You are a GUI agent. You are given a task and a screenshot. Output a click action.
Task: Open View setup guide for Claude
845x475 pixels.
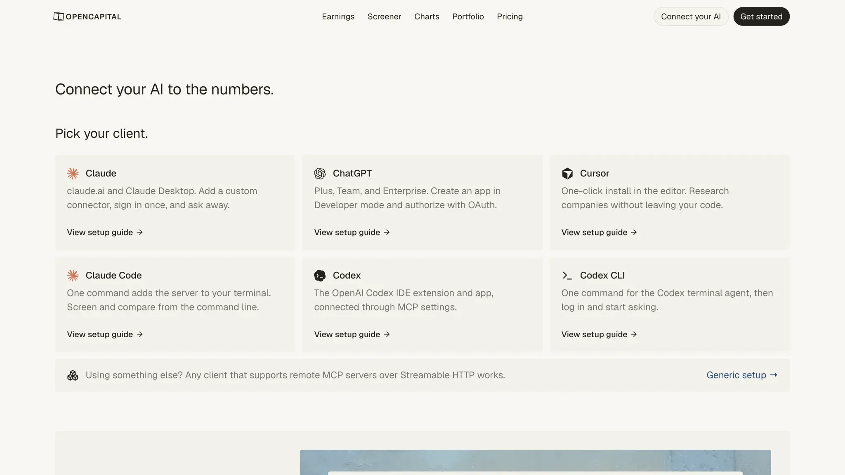[105, 233]
